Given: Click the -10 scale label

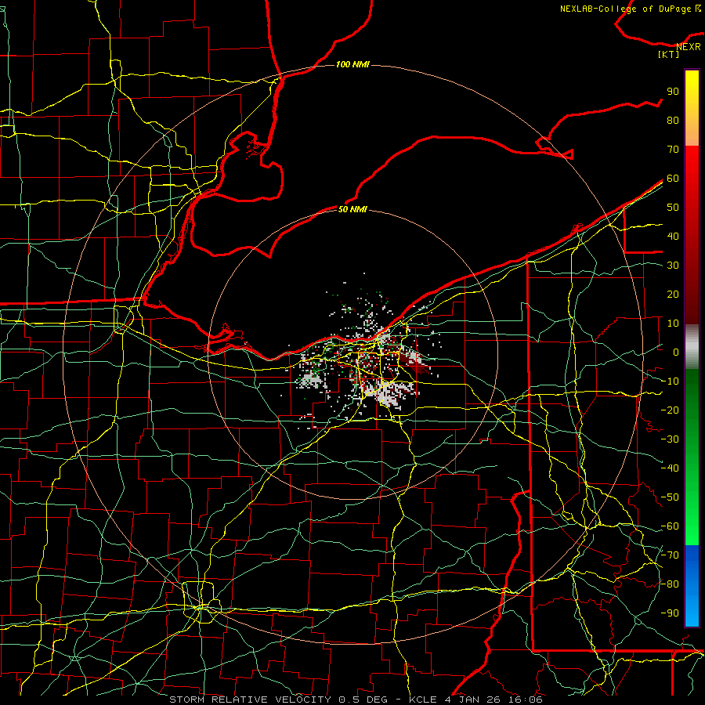Looking at the screenshot, I should (670, 381).
